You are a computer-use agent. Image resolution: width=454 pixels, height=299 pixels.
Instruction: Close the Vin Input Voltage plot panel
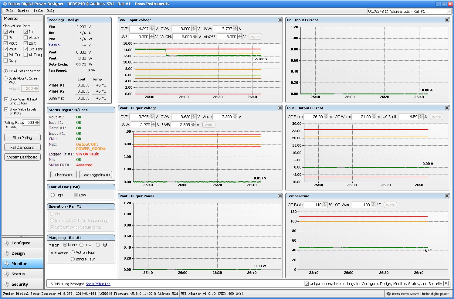280,20
